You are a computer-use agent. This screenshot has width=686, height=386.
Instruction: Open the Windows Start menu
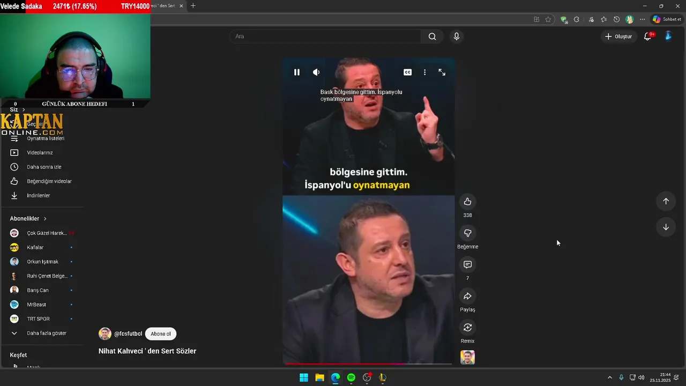pyautogui.click(x=304, y=377)
